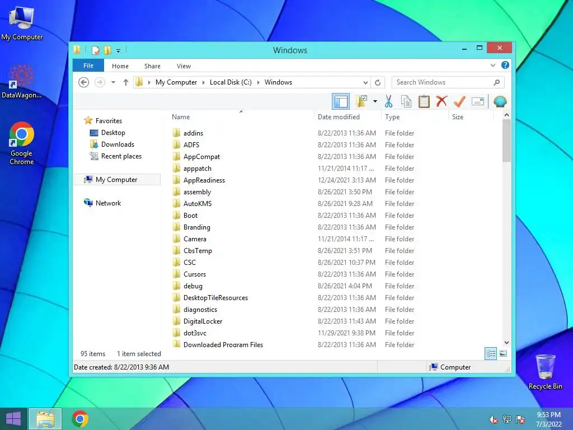
Task: Click the email envelope toolbar icon
Action: tap(478, 101)
